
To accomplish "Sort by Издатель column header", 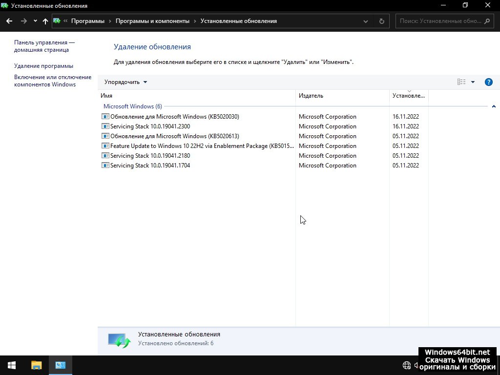I will (x=311, y=96).
